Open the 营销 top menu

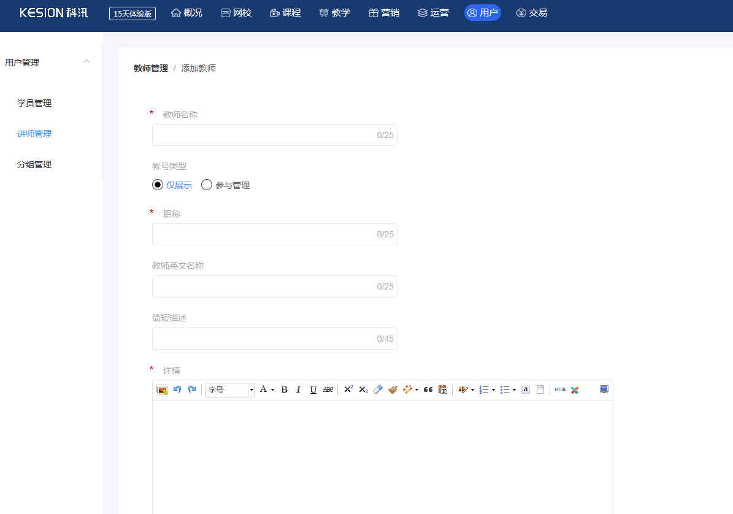[383, 12]
